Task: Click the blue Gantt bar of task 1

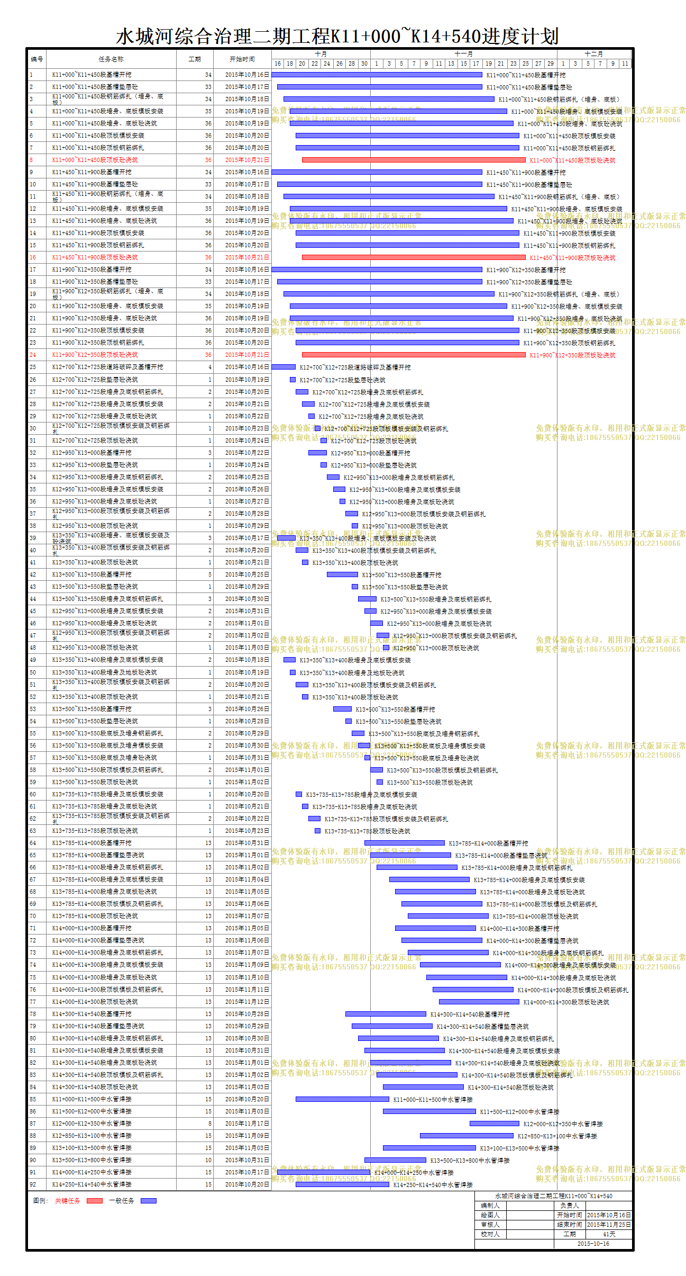Action: 377,75
